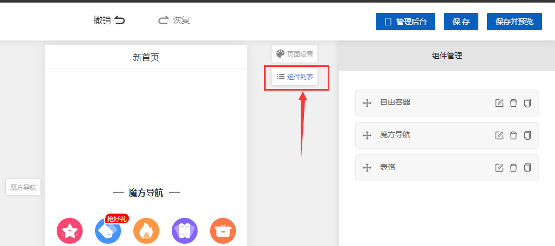Click the move handle beside 表格

pos(367,168)
